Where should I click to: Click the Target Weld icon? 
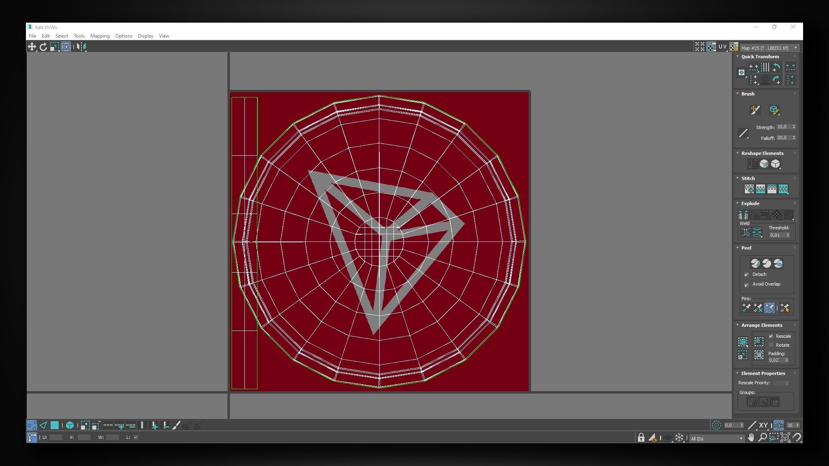pyautogui.click(x=746, y=233)
